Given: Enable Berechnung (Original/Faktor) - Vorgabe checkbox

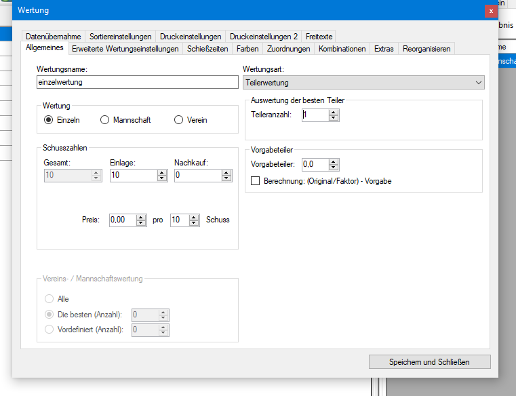Looking at the screenshot, I should tap(256, 181).
